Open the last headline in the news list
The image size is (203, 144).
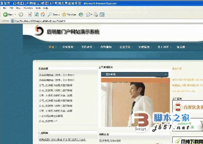[x=48, y=121]
